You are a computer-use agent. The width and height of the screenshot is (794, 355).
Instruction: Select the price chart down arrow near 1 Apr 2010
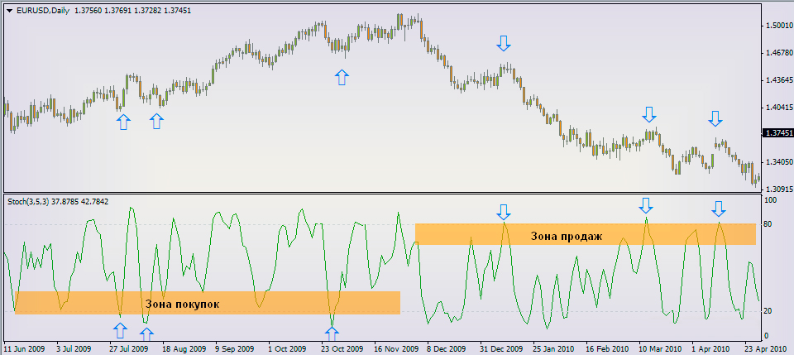715,118
